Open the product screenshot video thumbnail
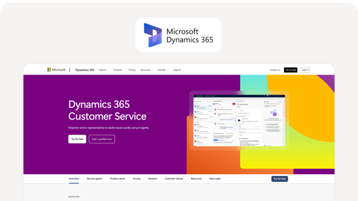The image size is (358, 201). click(x=239, y=120)
